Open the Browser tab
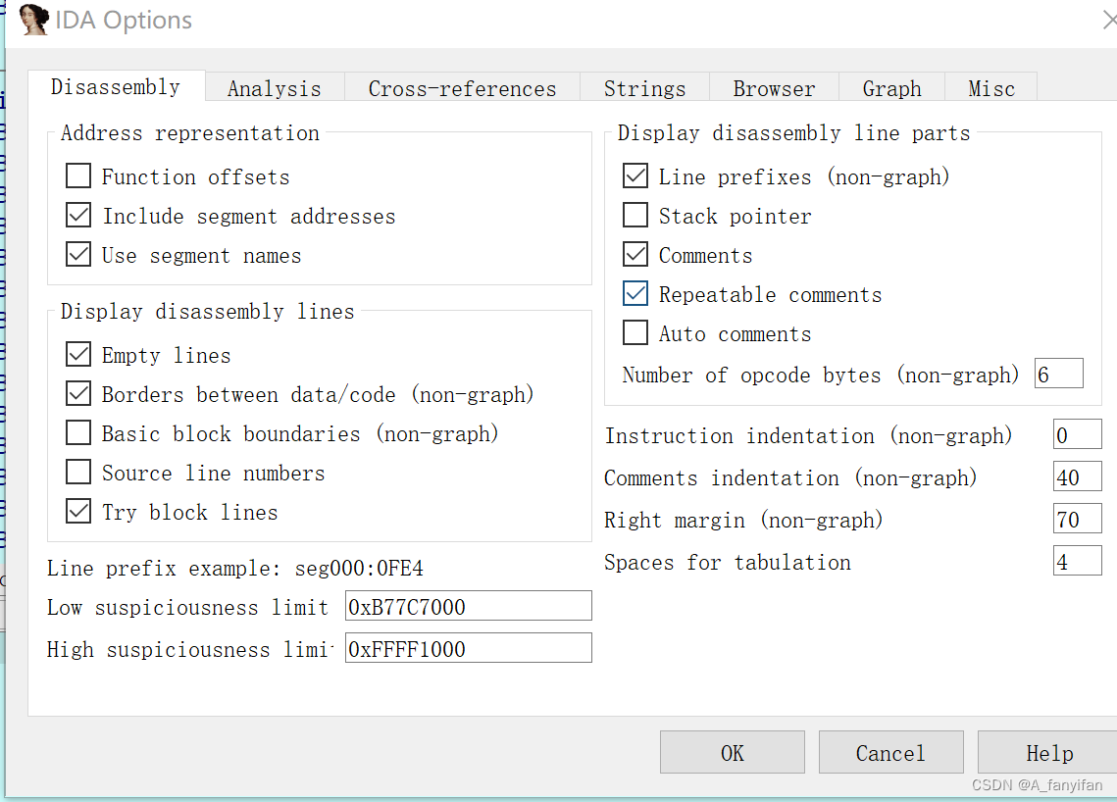 click(775, 88)
